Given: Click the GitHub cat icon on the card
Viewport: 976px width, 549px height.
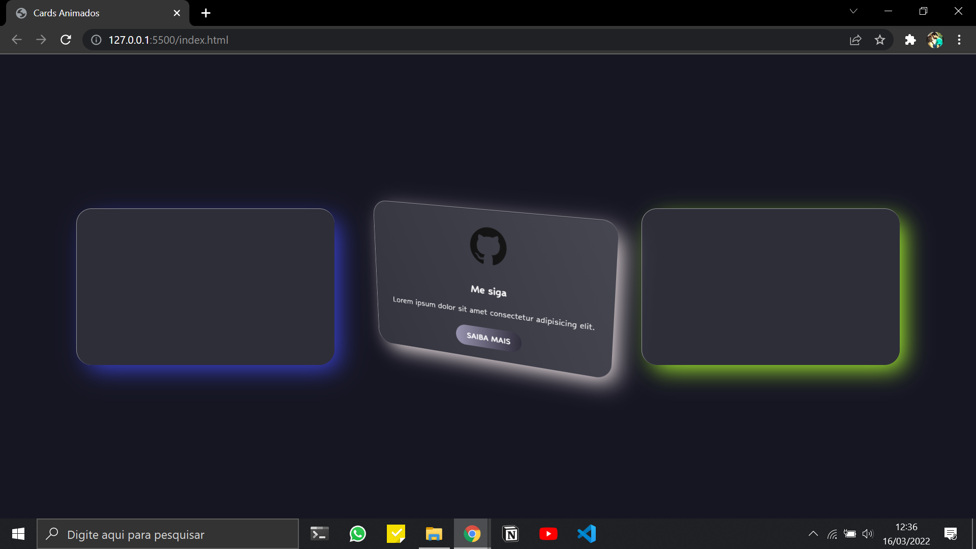Looking at the screenshot, I should click(489, 247).
